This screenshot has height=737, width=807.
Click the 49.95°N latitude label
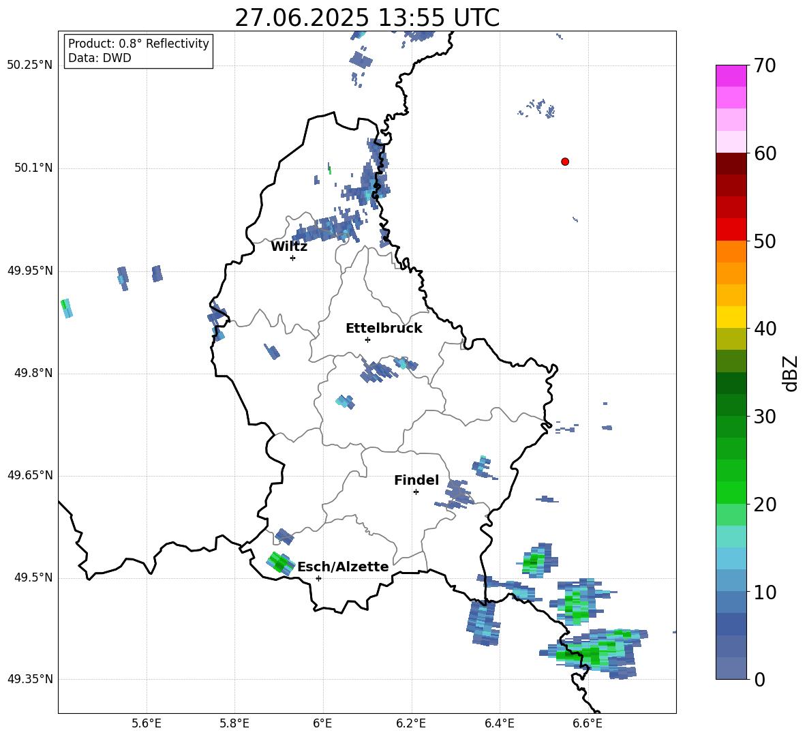pos(30,271)
